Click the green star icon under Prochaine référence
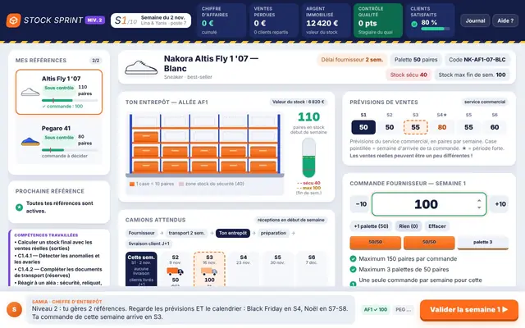 (x=20, y=207)
